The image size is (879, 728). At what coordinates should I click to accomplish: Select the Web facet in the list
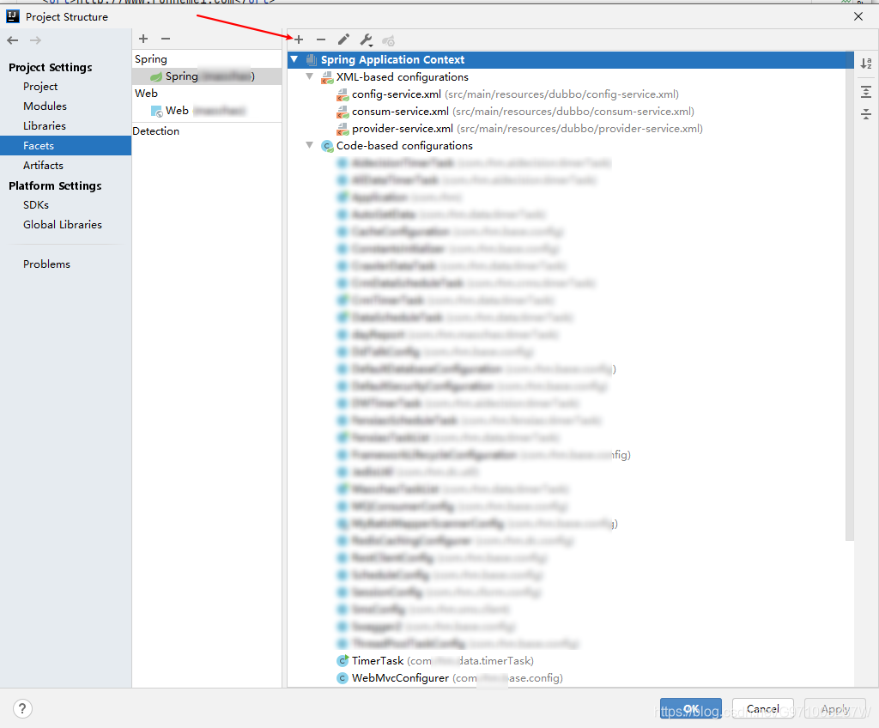pyautogui.click(x=177, y=110)
